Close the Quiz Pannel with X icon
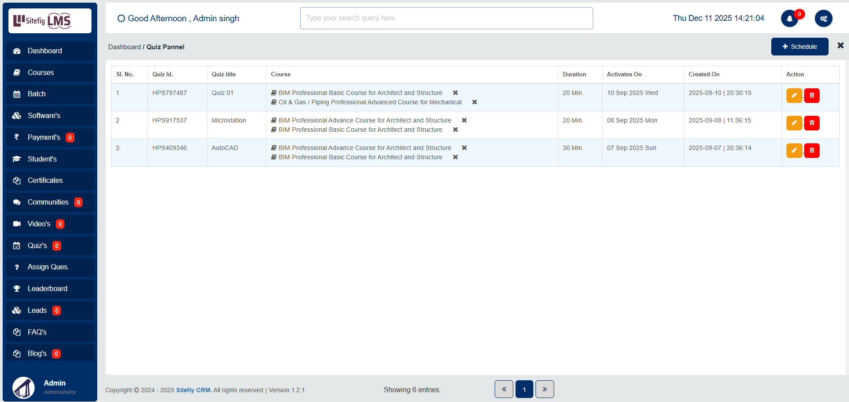The image size is (849, 402). tap(840, 46)
